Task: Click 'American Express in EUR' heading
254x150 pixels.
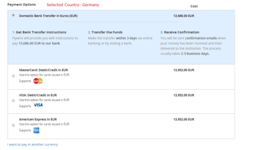Action: (38, 120)
